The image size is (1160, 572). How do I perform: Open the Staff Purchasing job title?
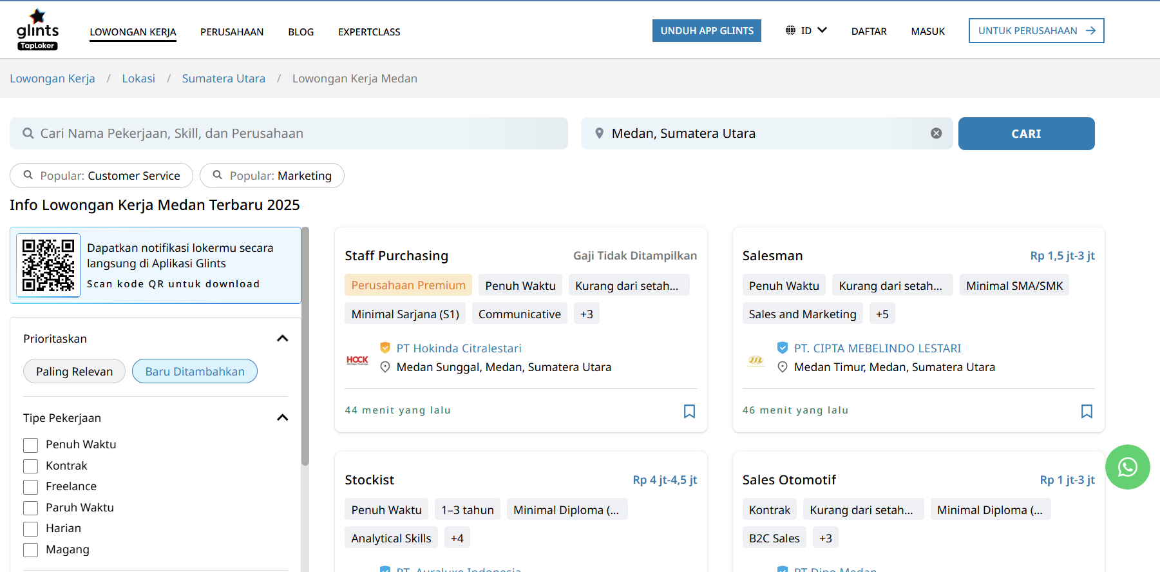pos(396,256)
